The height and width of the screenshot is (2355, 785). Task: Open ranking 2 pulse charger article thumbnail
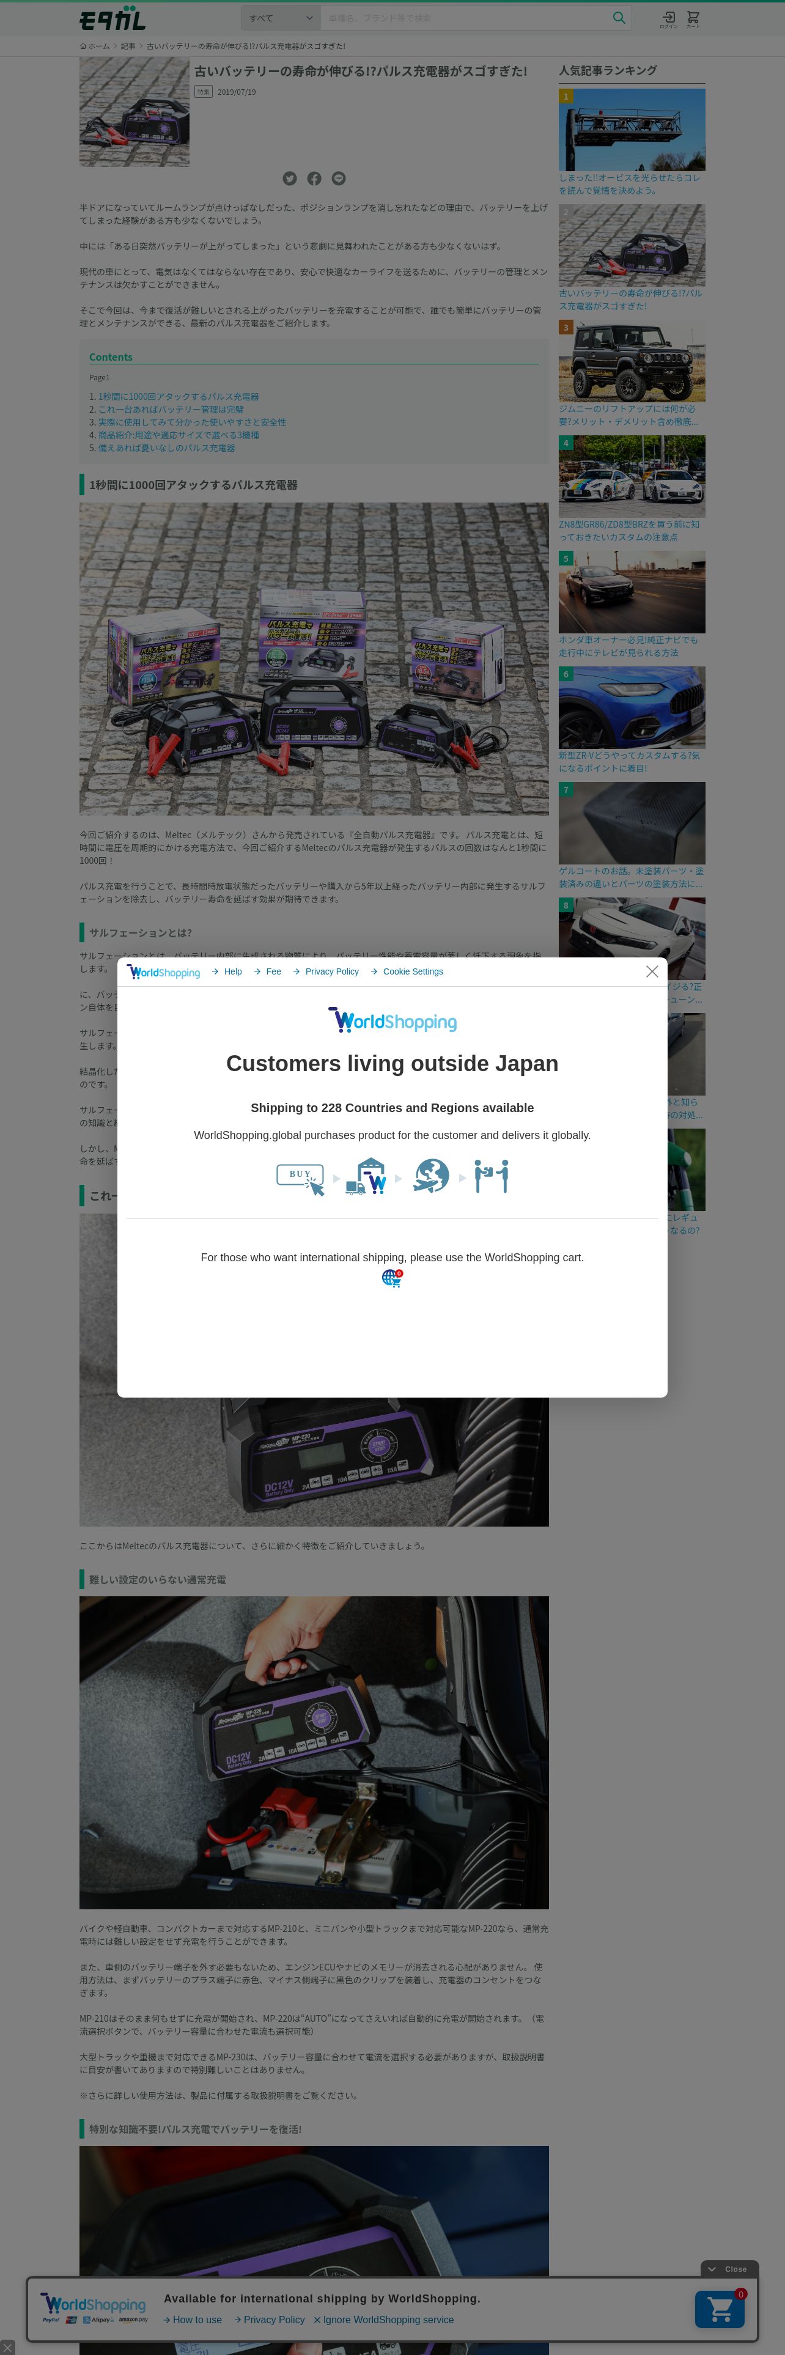coord(632,245)
